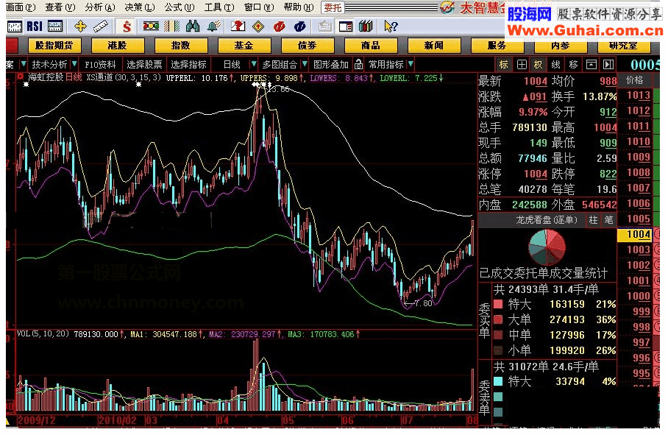Open alerts with the bell icon
Screen dimensions: 668x435
tap(213, 26)
